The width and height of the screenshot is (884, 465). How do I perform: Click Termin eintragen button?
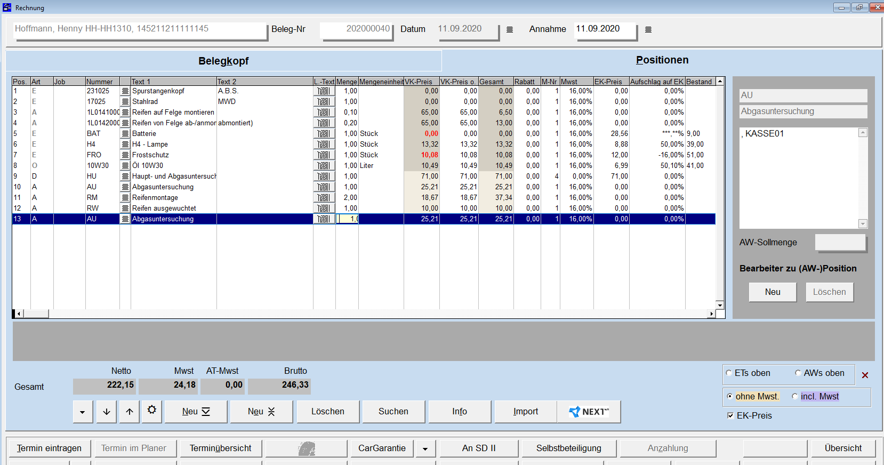[x=49, y=448]
